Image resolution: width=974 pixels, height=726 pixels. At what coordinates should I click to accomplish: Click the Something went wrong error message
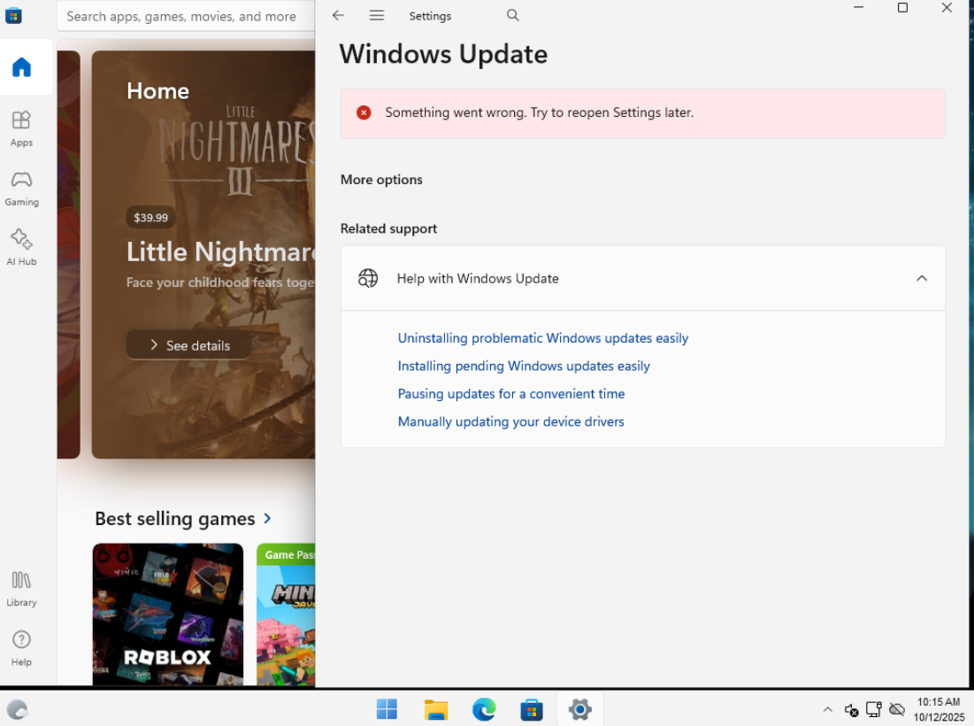pyautogui.click(x=539, y=112)
